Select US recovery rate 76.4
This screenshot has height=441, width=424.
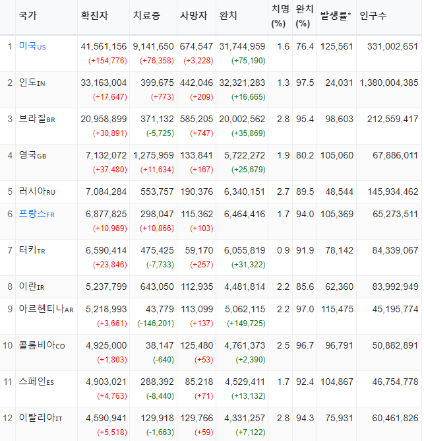tap(305, 46)
